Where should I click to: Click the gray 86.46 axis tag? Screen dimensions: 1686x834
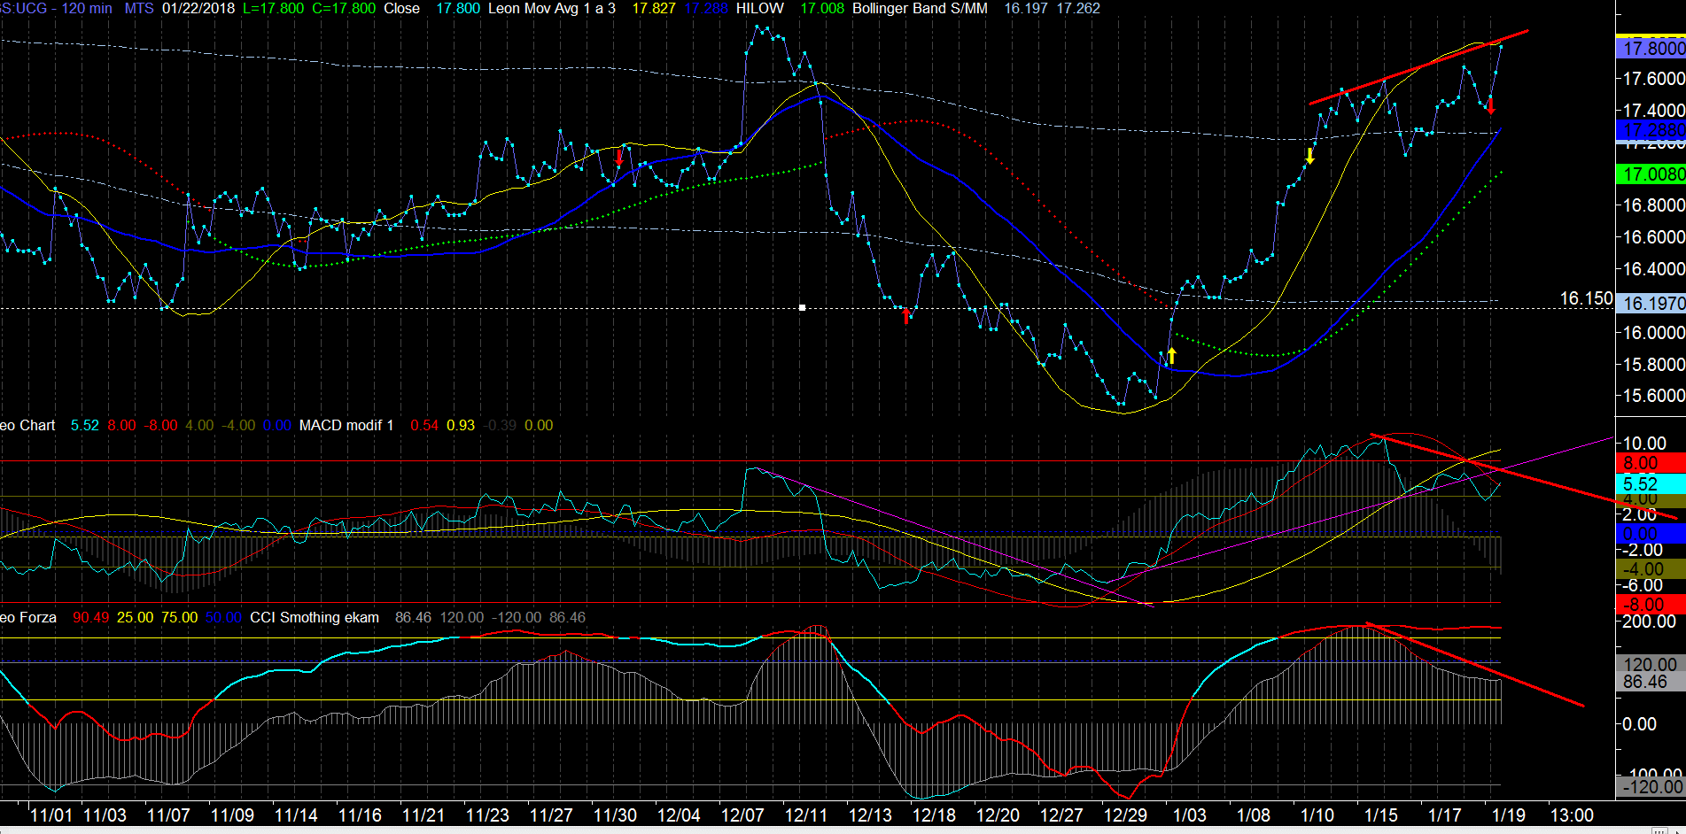click(x=1651, y=682)
